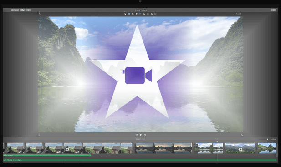This screenshot has width=281, height=167.
Task: Open the Color Balance adjustment
Action: tap(125, 14)
